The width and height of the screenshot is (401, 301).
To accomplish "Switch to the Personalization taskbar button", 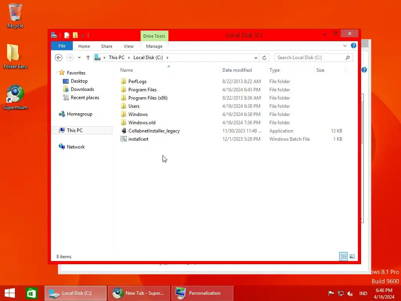I will (x=202, y=293).
